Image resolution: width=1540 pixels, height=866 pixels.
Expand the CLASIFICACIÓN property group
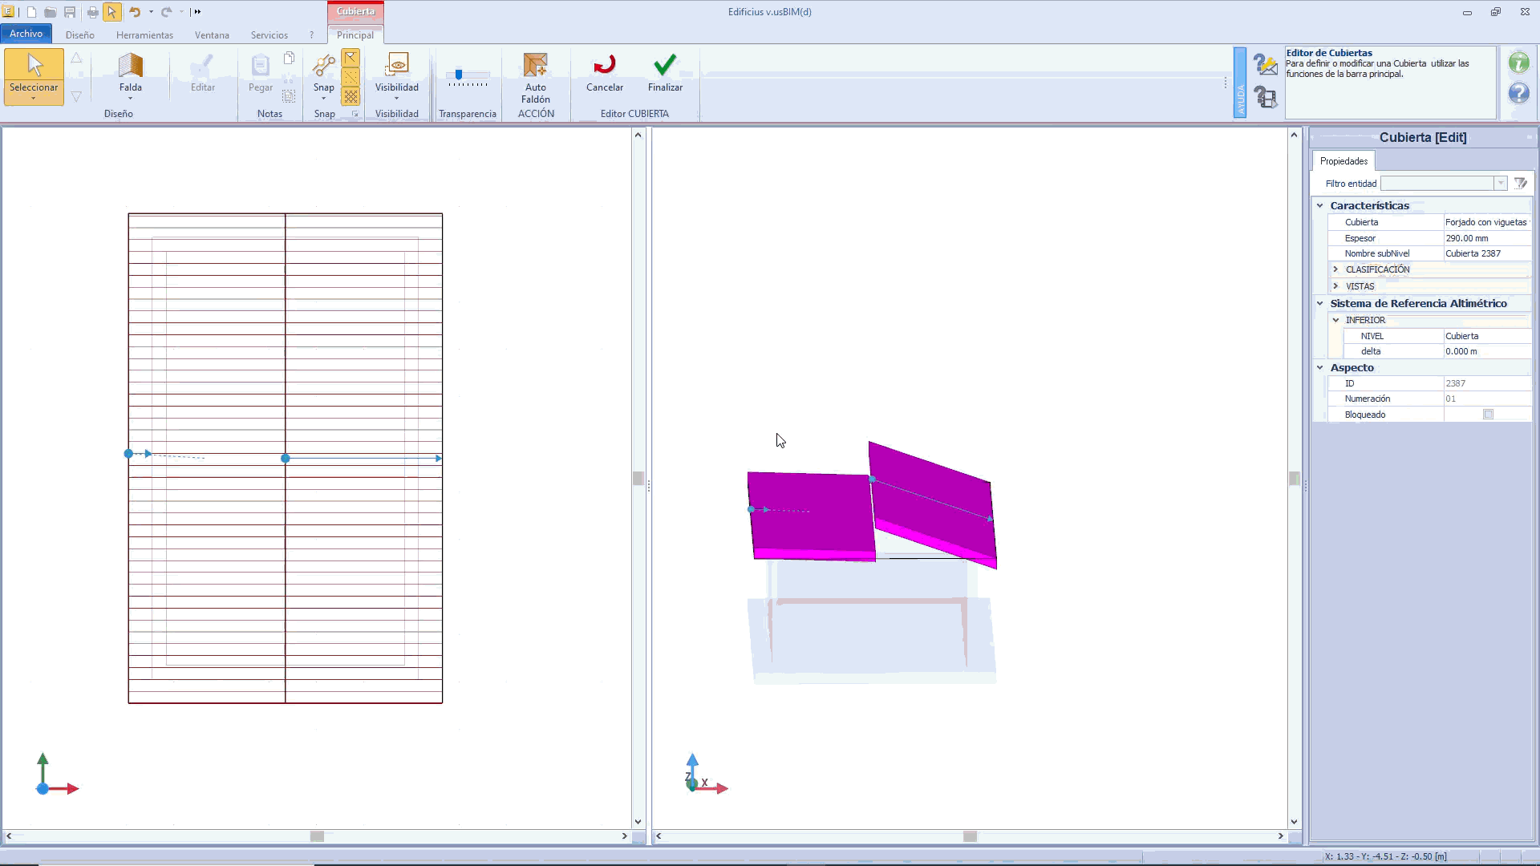[x=1335, y=269]
